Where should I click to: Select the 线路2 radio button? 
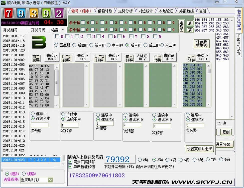click(x=24, y=174)
